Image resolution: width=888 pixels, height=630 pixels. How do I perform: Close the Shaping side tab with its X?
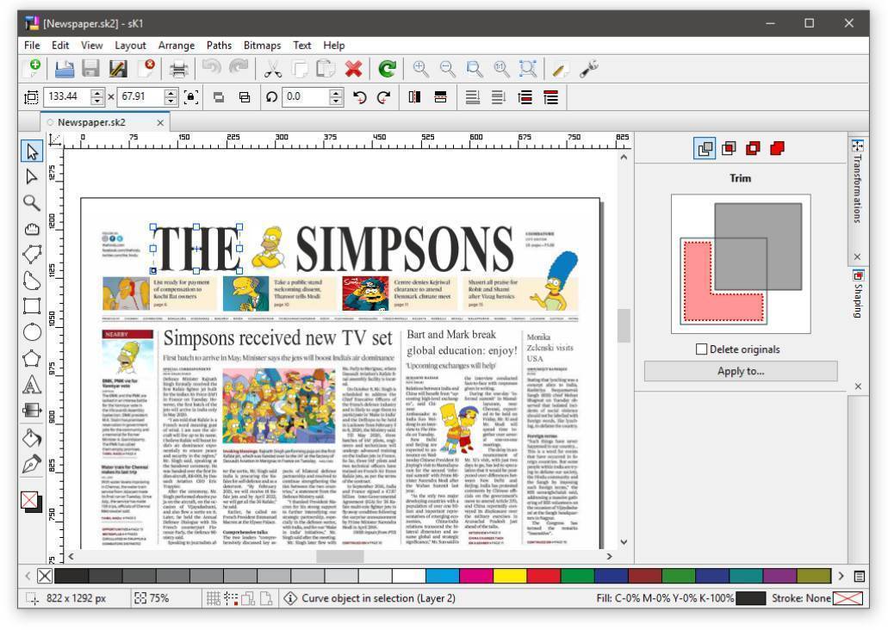(859, 386)
